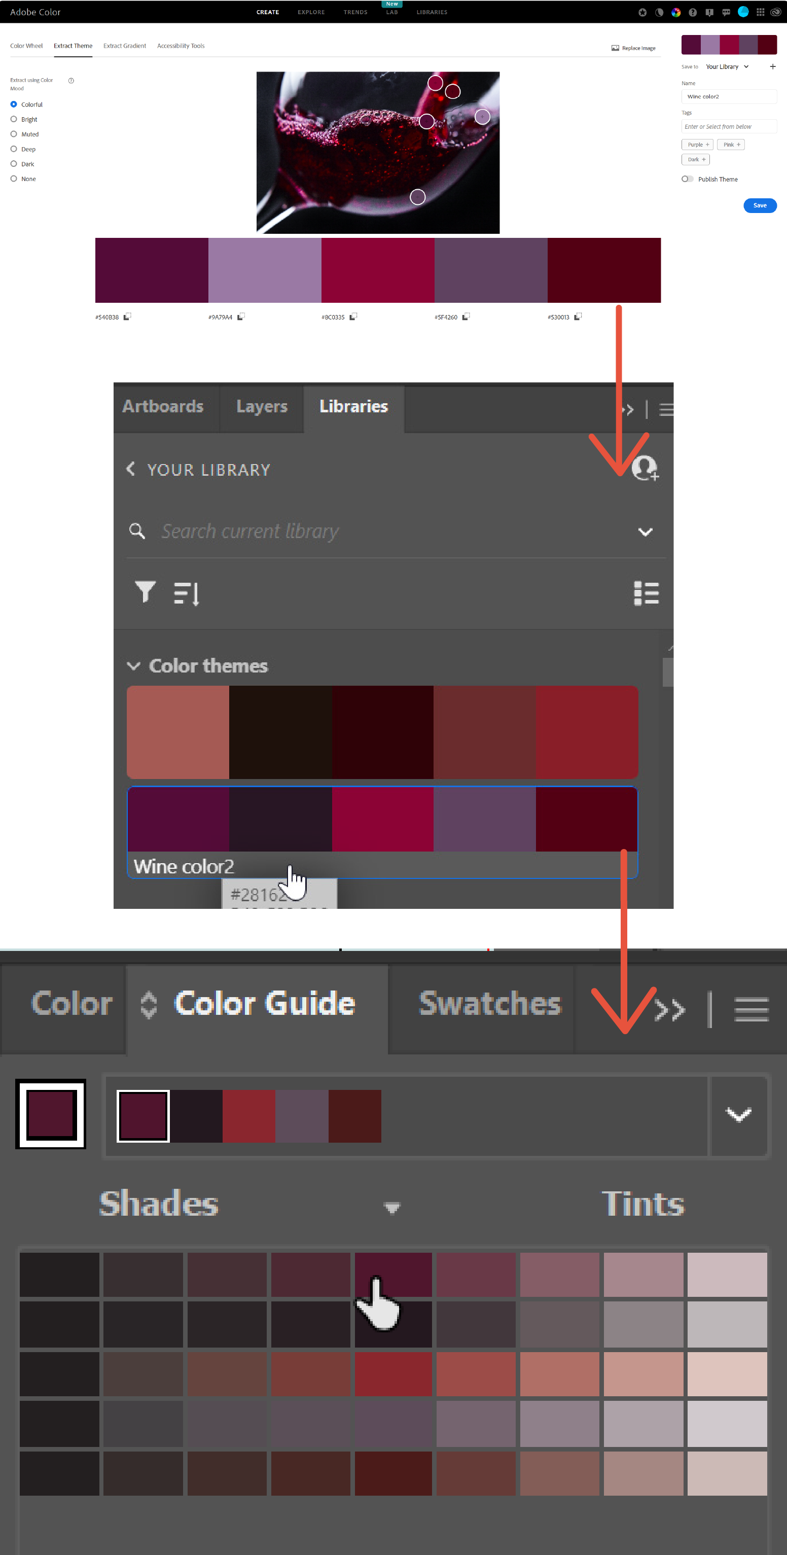This screenshot has width=787, height=1555.
Task: Click the Replace Image icon
Action: (x=615, y=48)
